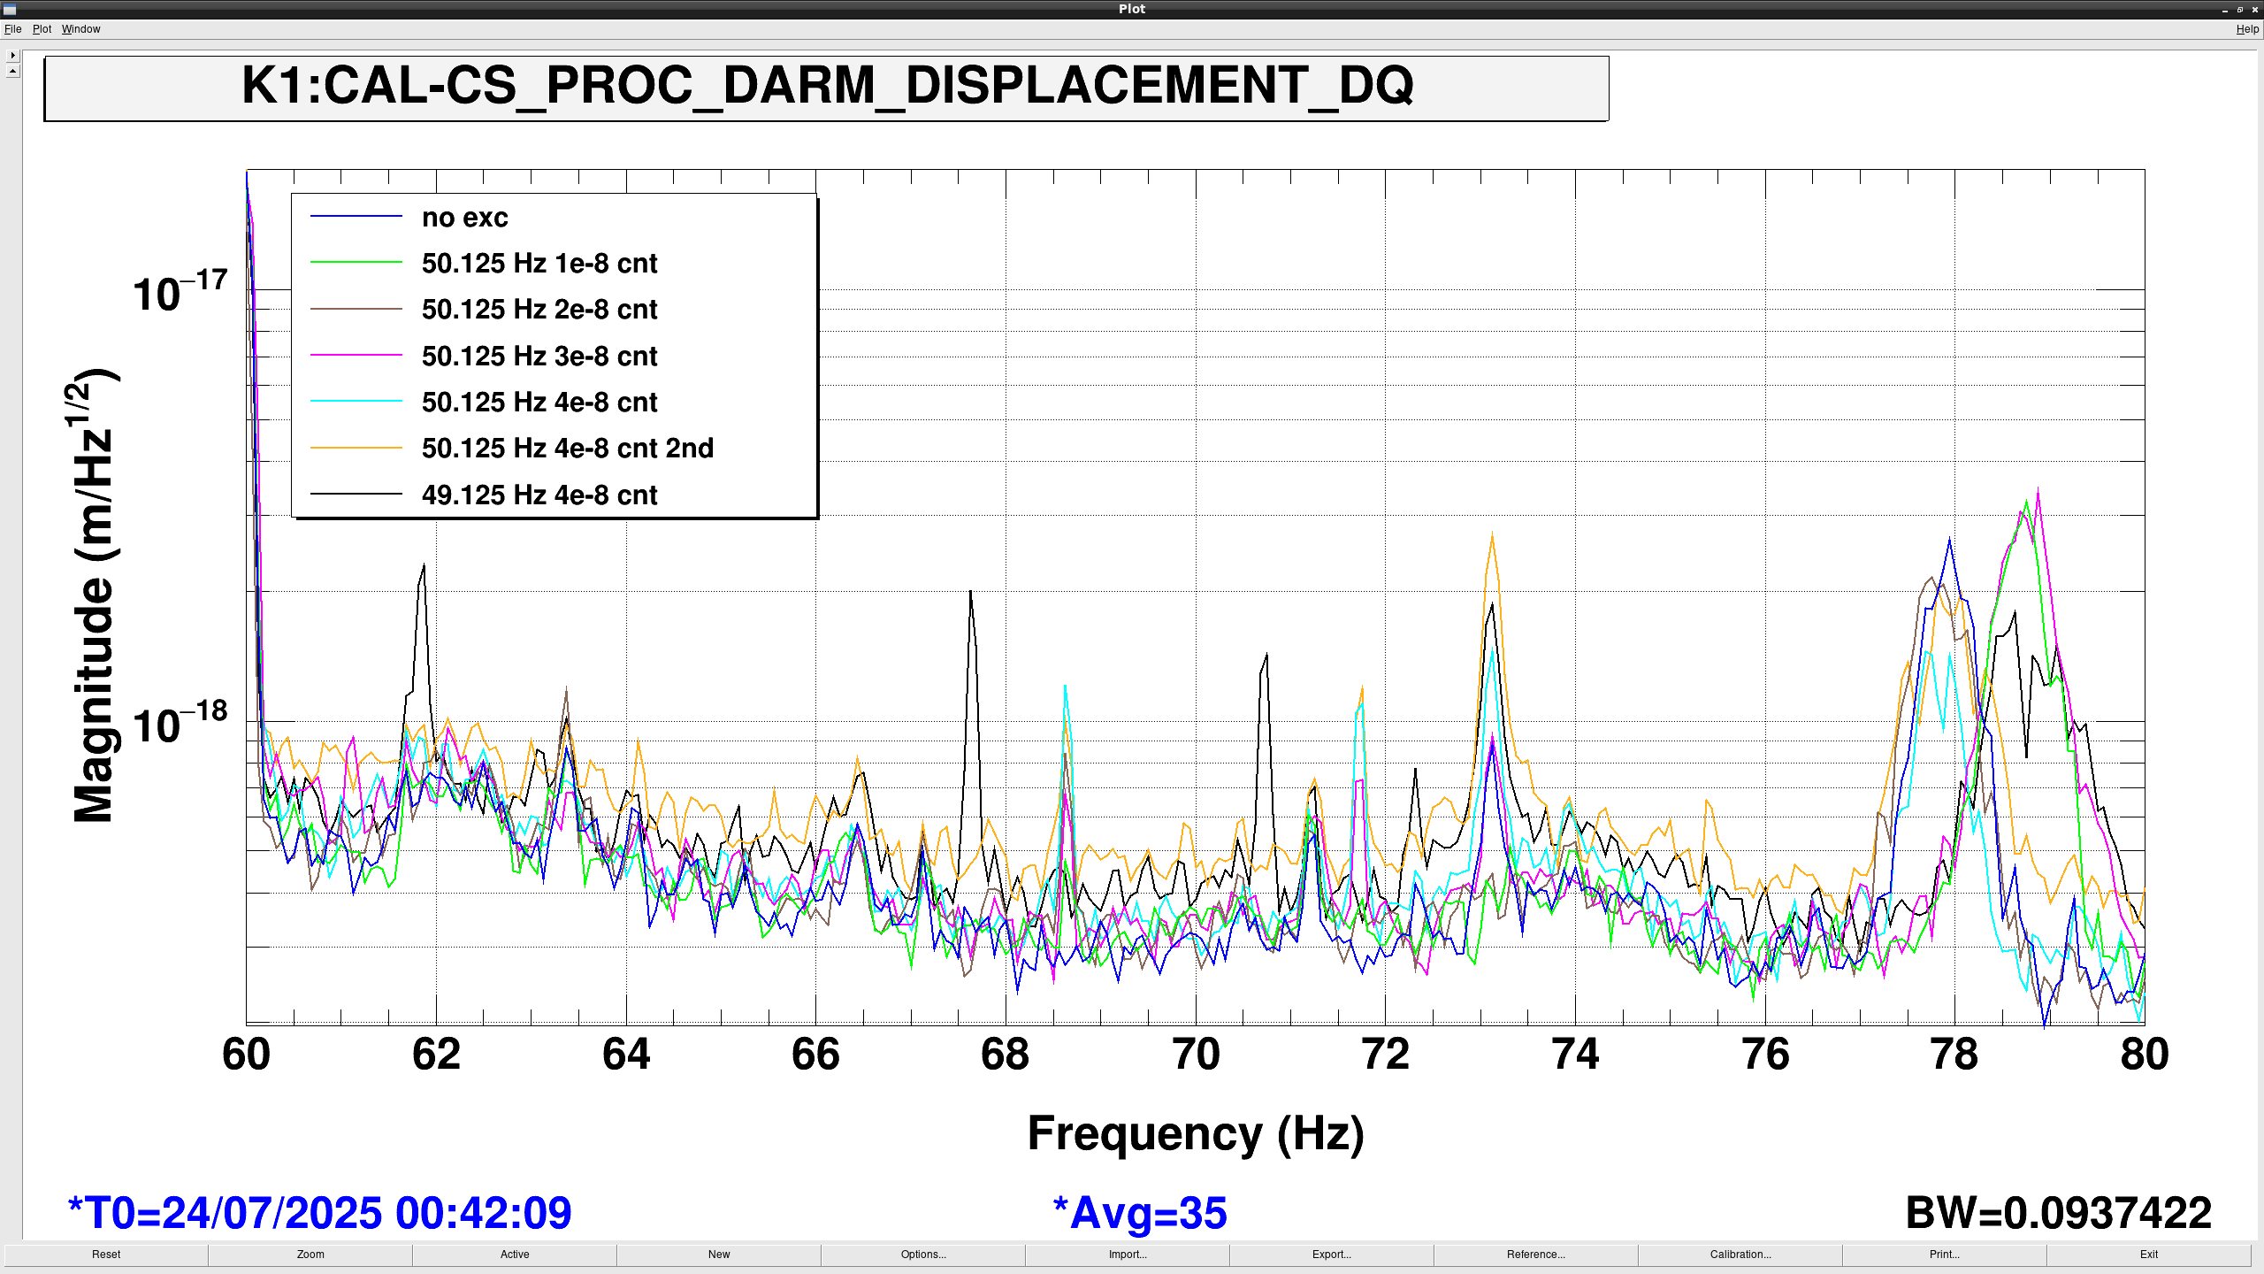
Task: Open the Plot menu
Action: click(42, 29)
